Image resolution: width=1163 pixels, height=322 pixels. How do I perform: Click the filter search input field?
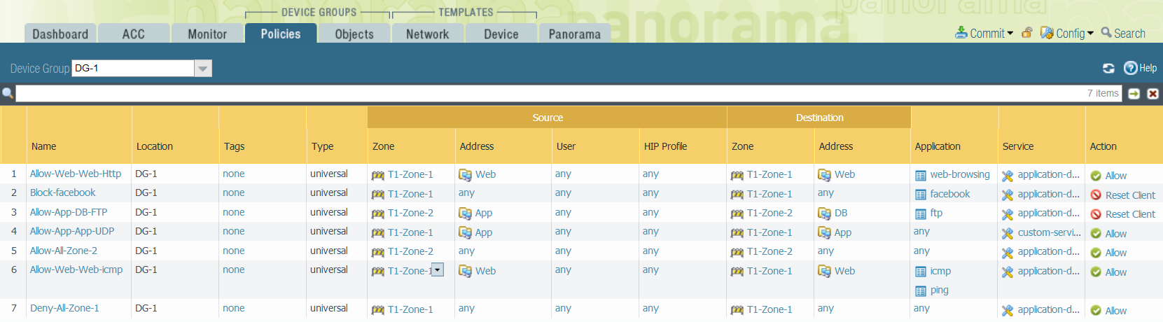click(x=569, y=93)
